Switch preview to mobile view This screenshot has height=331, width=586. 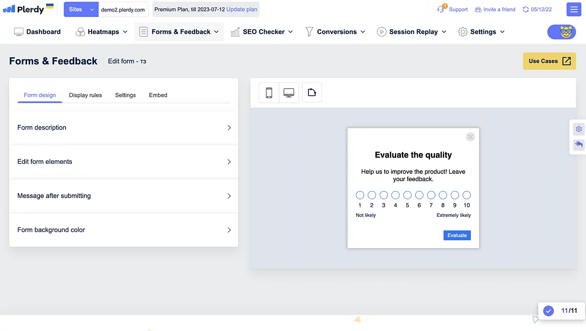tap(268, 93)
